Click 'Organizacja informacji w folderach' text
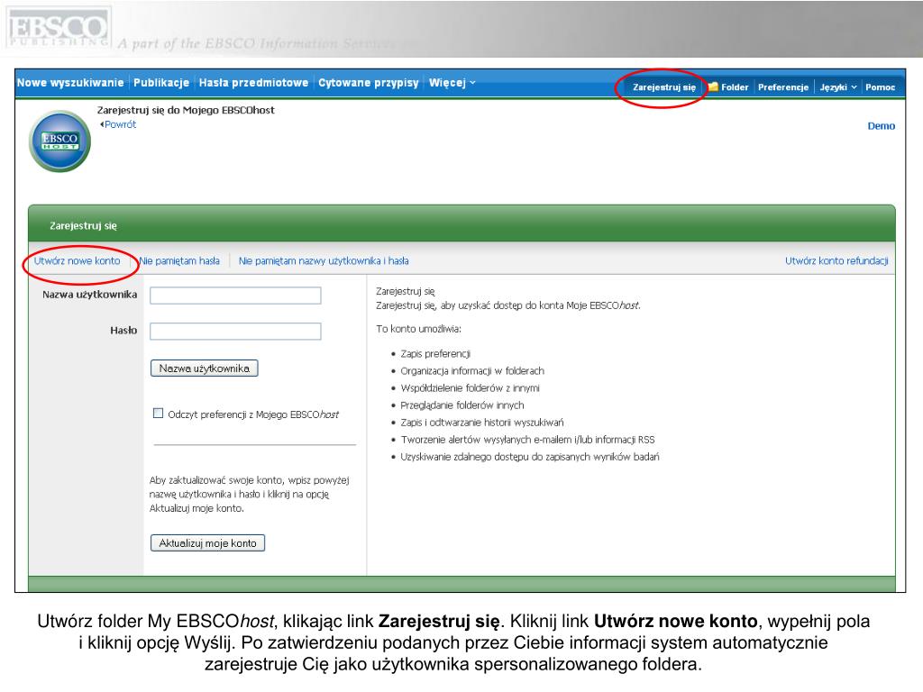Screen dimensions: 923x692 (472, 370)
